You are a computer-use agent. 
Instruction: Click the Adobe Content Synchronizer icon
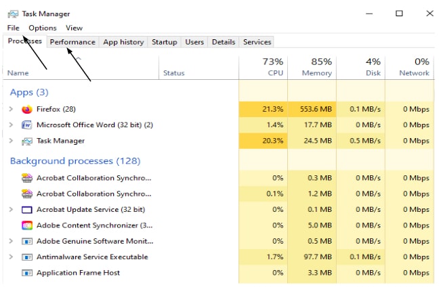tap(27, 225)
